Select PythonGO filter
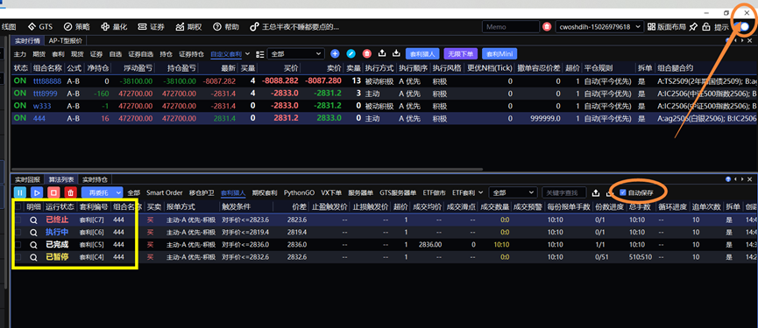Screen dimensions: 758x328 tap(299, 192)
